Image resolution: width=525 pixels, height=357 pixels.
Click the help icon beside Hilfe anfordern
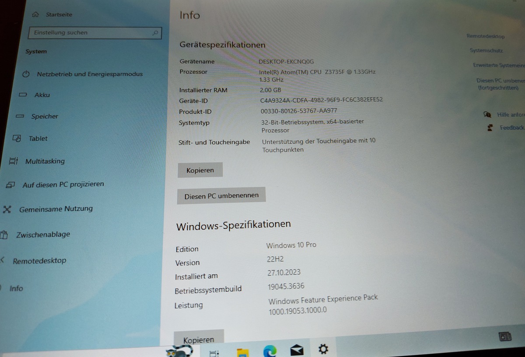pos(487,115)
